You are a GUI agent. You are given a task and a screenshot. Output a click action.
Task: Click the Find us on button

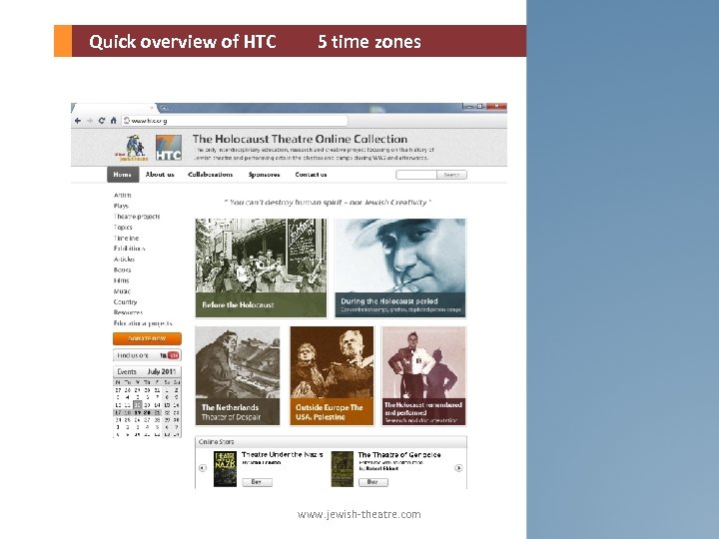point(147,355)
